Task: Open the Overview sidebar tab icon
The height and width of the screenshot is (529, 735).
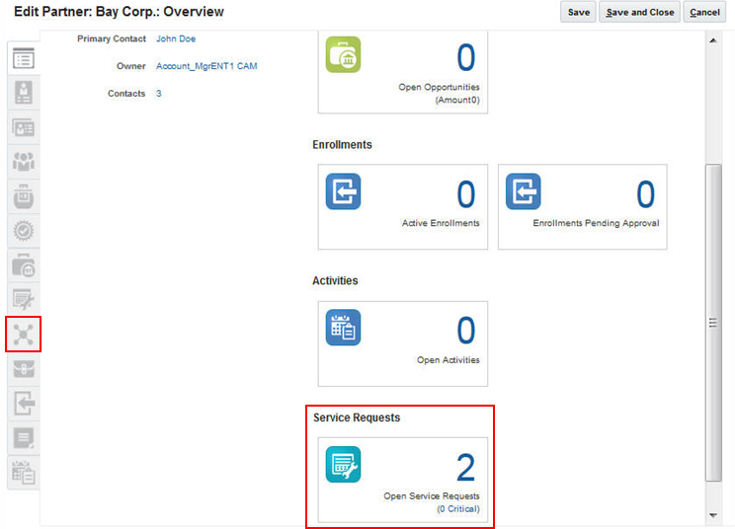Action: pos(24,58)
